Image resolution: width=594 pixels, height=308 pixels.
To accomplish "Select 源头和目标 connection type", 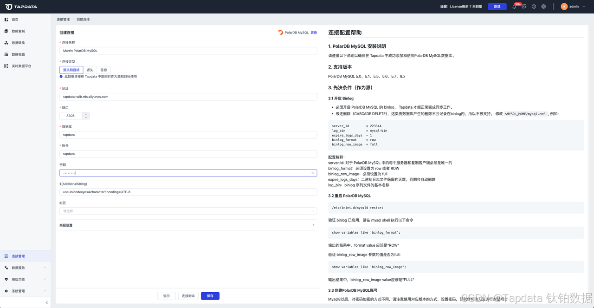I will pos(71,70).
